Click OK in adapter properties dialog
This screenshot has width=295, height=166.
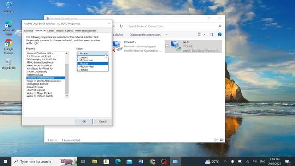coord(84,121)
